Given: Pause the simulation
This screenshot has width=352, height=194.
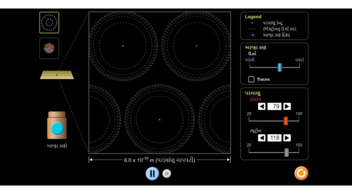Looking at the screenshot, I should click(x=152, y=173).
